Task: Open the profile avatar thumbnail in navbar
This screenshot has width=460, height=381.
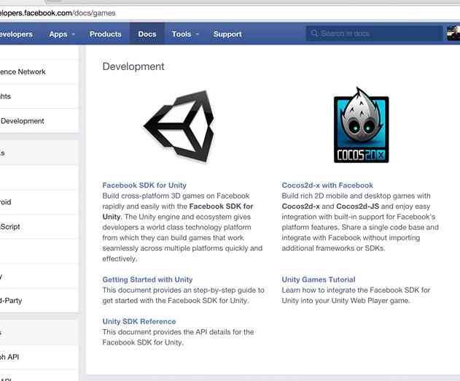Action: [453, 33]
